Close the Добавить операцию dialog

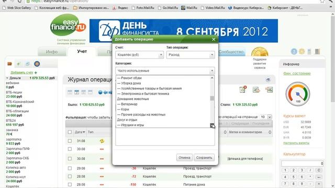(x=214, y=39)
